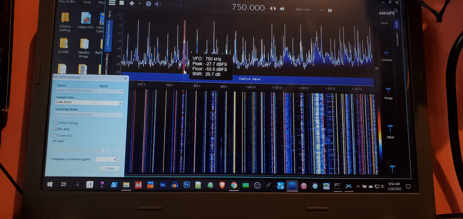This screenshot has height=219, width=463.
Task: Switch to the Audio panel tab
Action: click(x=396, y=24)
